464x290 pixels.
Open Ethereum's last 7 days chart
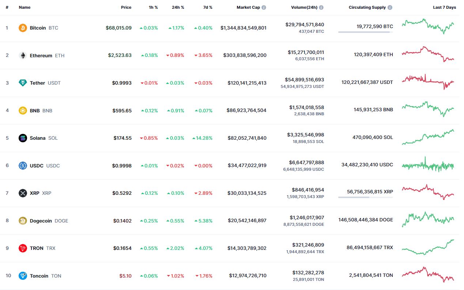[428, 54]
